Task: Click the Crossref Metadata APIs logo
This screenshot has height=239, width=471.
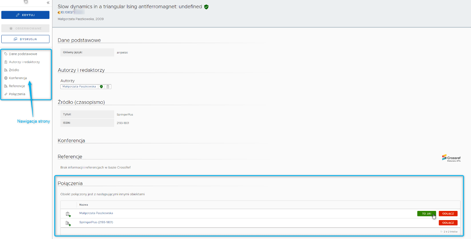Action: tap(451, 158)
